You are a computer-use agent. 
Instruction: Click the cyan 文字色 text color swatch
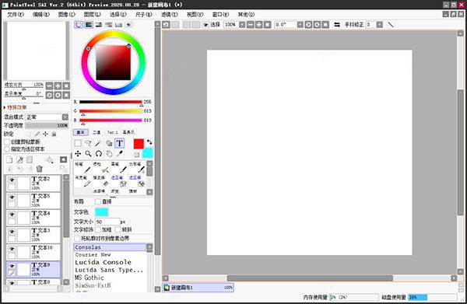coord(101,212)
